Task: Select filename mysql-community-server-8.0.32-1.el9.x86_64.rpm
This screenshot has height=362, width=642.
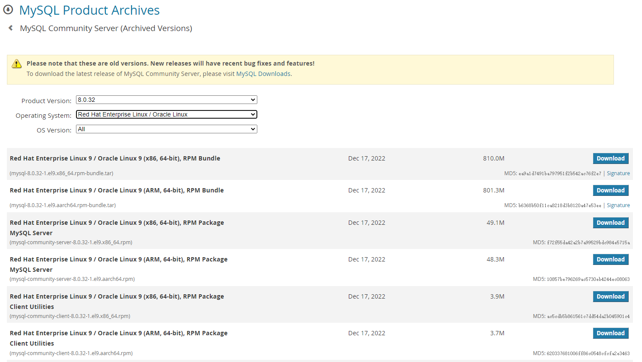Action: click(x=71, y=242)
